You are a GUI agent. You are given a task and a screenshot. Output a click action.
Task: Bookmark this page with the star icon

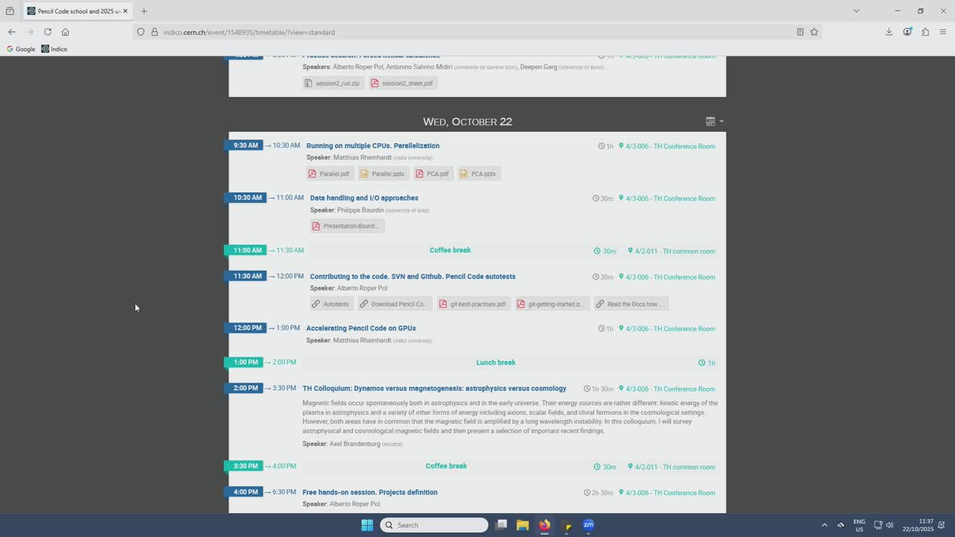(x=814, y=32)
